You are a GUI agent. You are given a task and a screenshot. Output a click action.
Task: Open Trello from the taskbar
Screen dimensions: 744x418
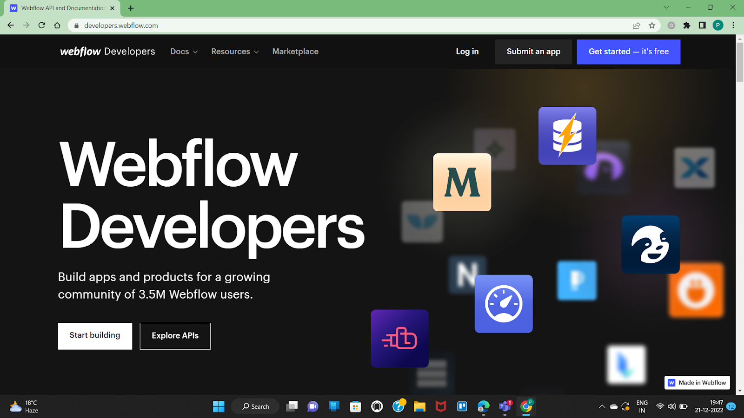[462, 406]
